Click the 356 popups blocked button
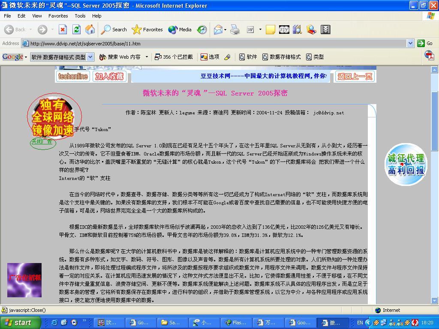The width and height of the screenshot is (439, 329). pos(174,57)
